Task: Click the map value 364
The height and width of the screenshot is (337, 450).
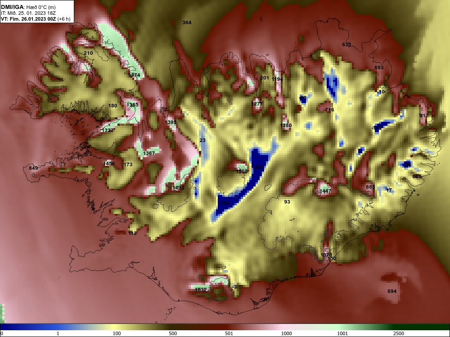Action: [x=187, y=22]
